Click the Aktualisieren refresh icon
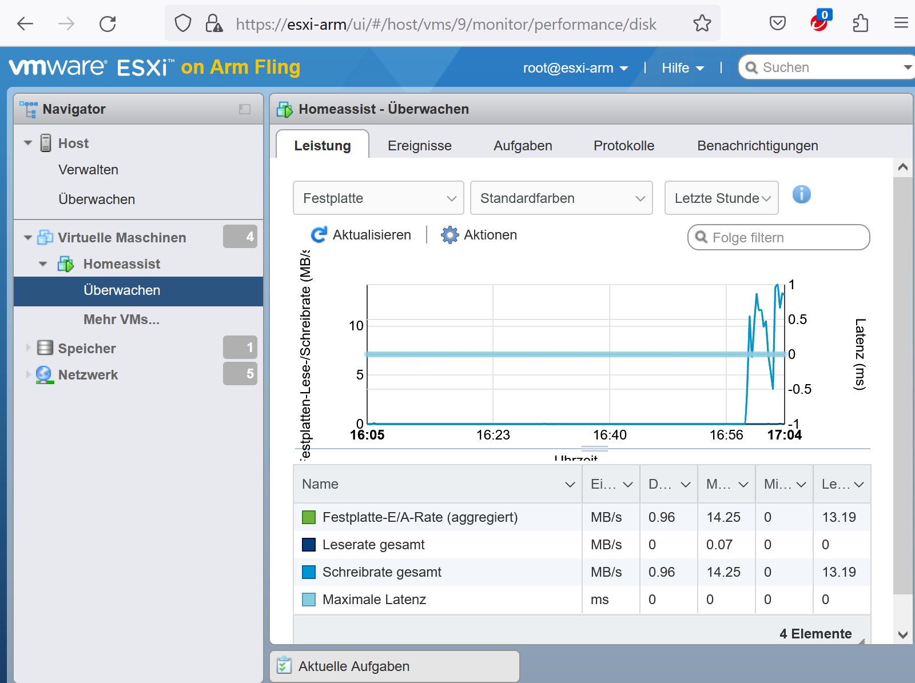Viewport: 915px width, 683px height. [319, 235]
